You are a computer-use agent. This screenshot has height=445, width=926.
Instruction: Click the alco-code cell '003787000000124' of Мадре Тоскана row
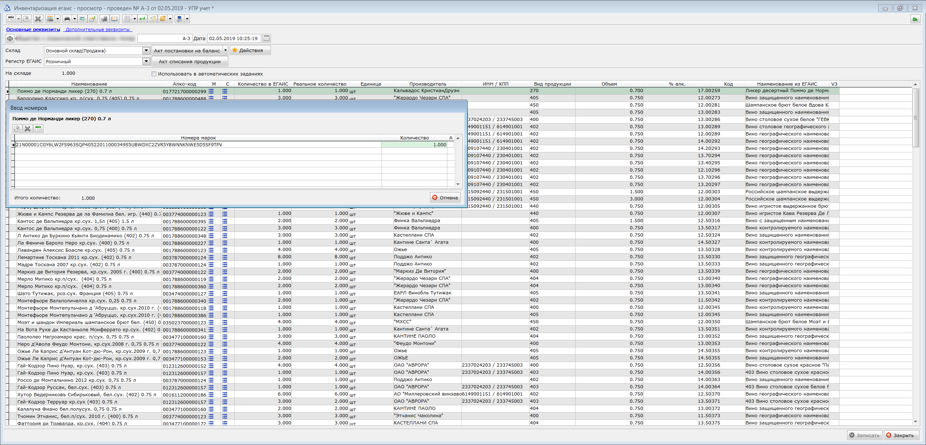click(x=184, y=265)
